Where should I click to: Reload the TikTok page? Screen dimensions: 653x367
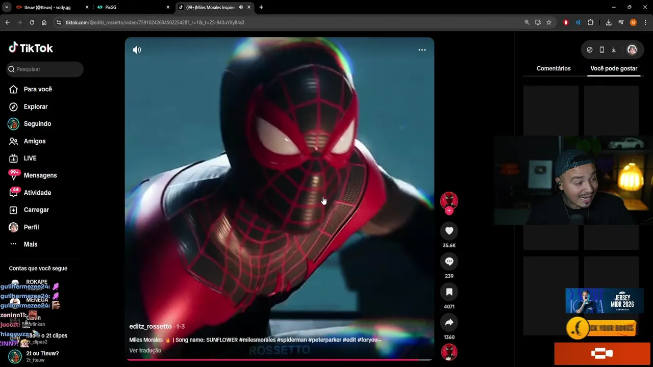(x=32, y=22)
